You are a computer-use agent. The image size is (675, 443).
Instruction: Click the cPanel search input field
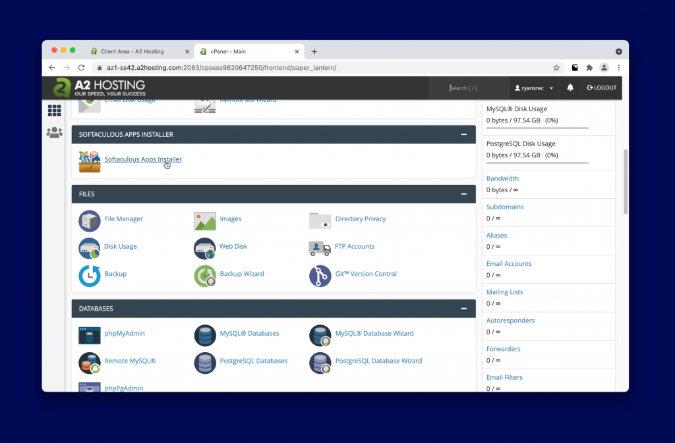point(471,88)
